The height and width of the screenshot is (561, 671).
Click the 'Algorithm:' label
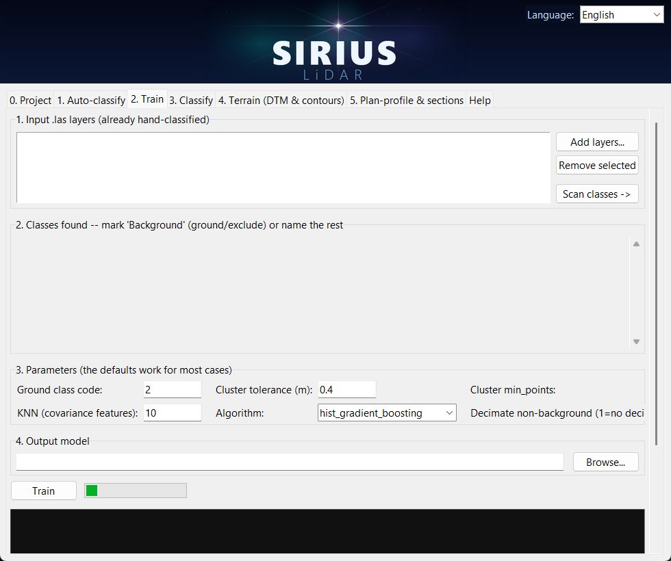[x=240, y=413]
